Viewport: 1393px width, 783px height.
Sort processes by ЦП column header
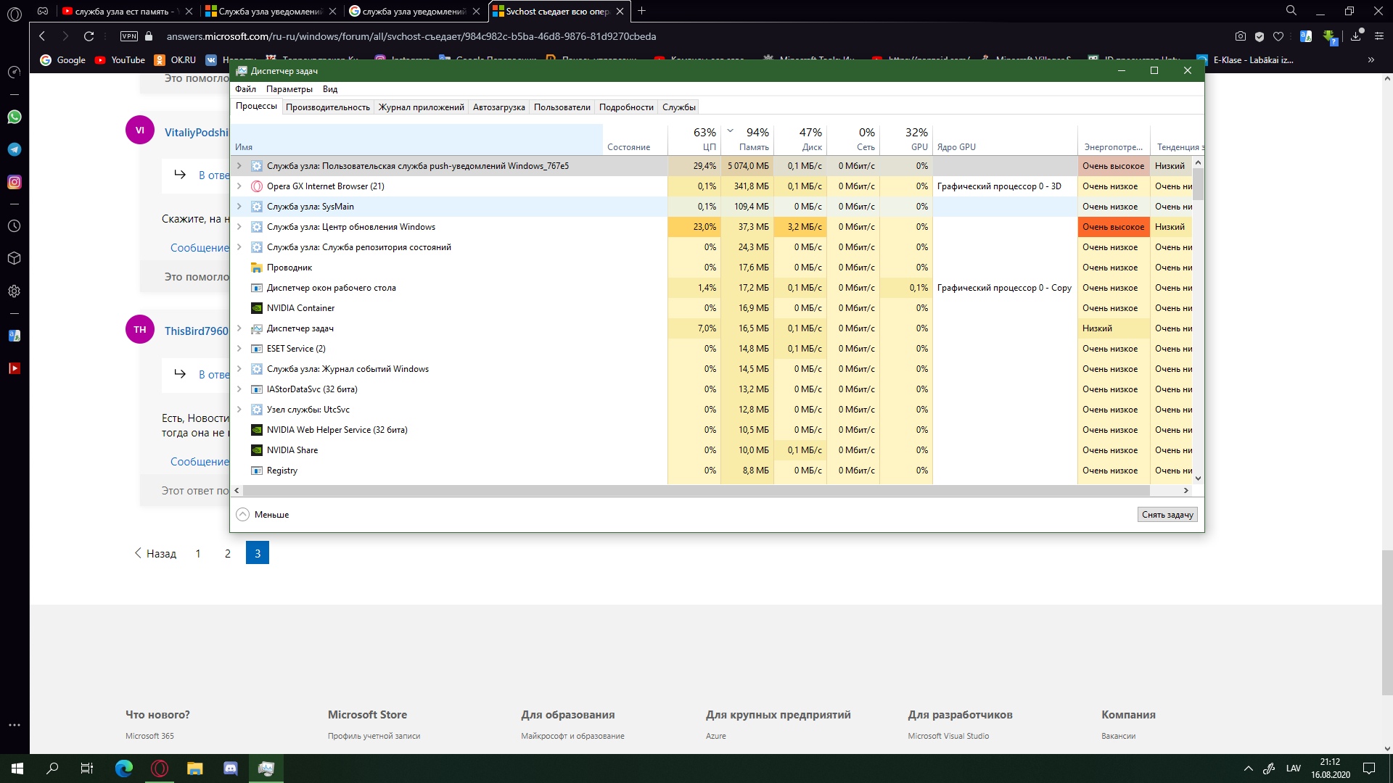[694, 138]
